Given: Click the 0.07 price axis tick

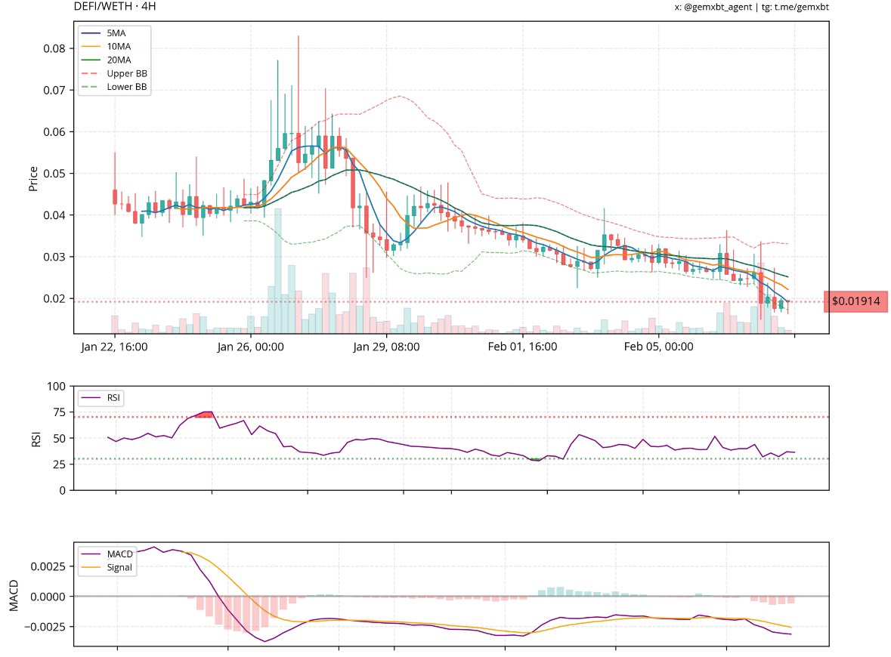Looking at the screenshot, I should [54, 91].
